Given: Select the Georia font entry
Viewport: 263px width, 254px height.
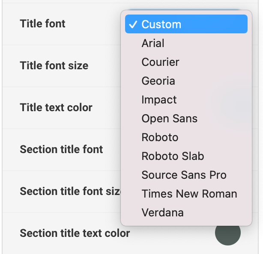Looking at the screenshot, I should coord(186,81).
